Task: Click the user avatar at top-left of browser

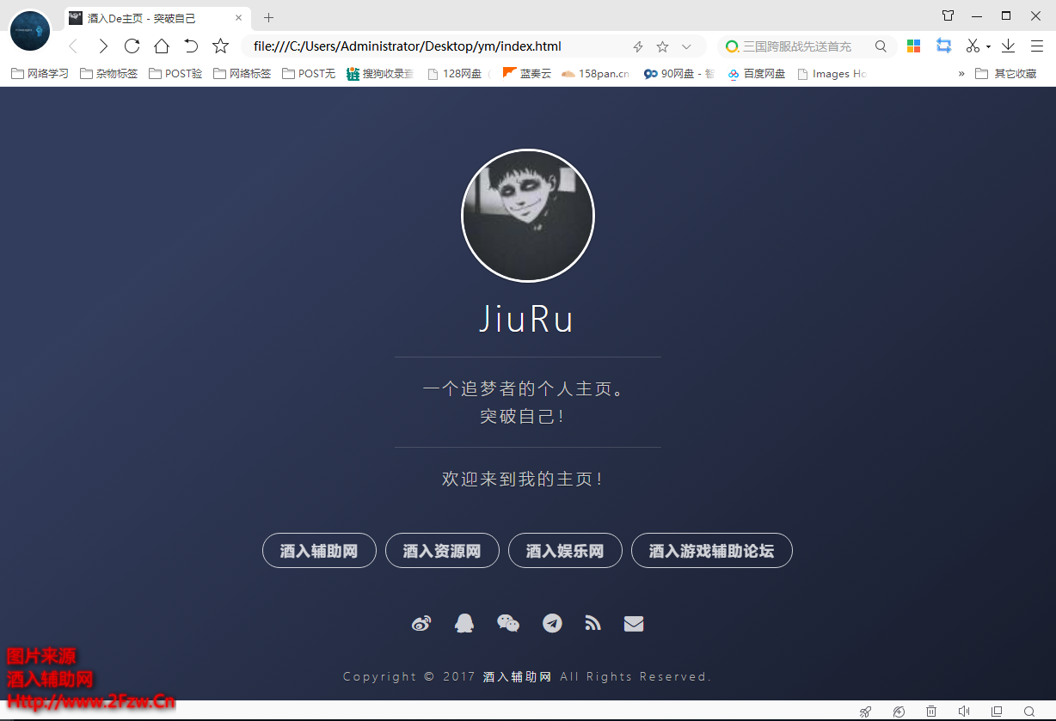Action: [x=30, y=30]
